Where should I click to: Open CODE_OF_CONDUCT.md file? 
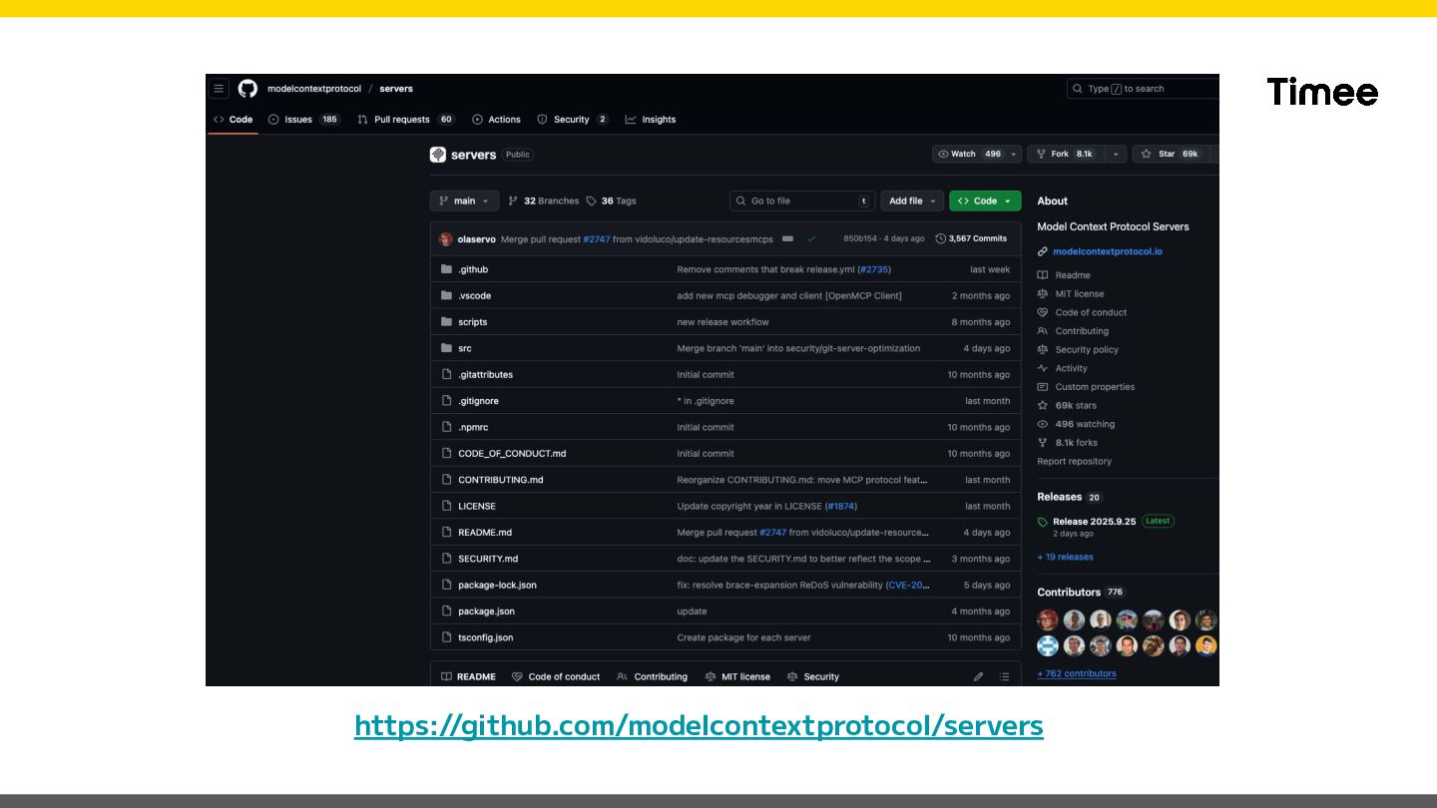point(512,454)
